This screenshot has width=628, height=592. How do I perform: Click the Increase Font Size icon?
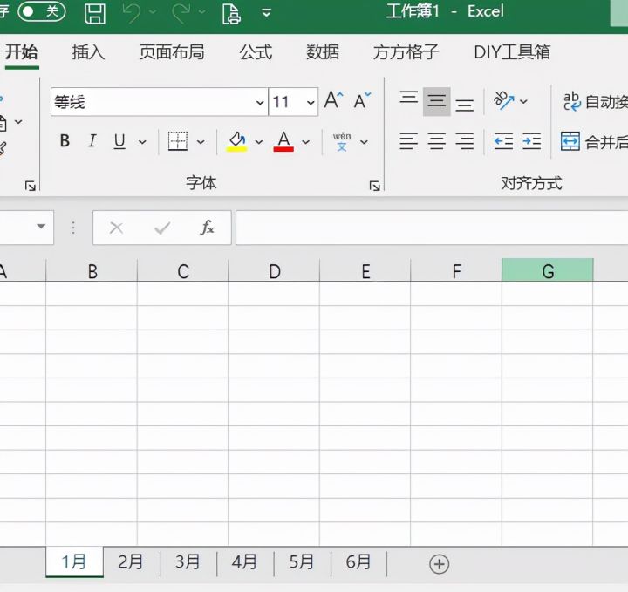pos(333,100)
